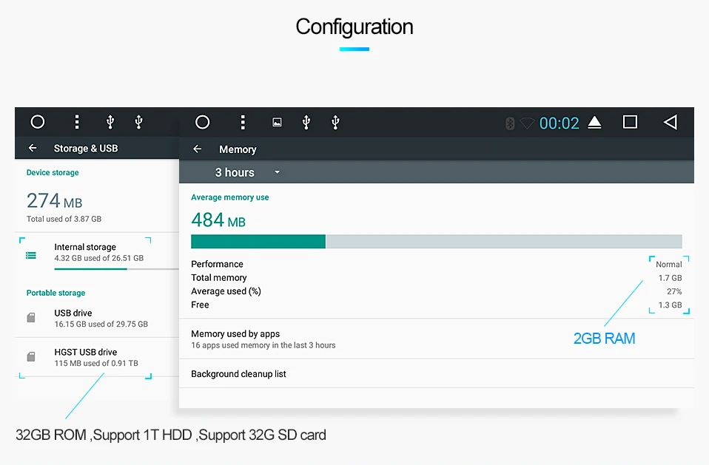Click the Memory screen title
709x465 pixels.
pyautogui.click(x=238, y=149)
